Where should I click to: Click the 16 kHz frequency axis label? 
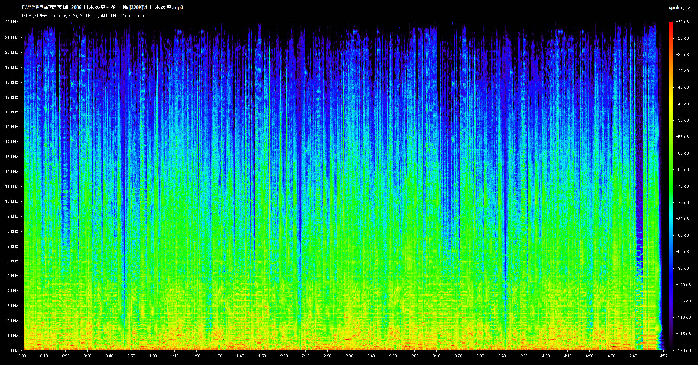(12, 112)
